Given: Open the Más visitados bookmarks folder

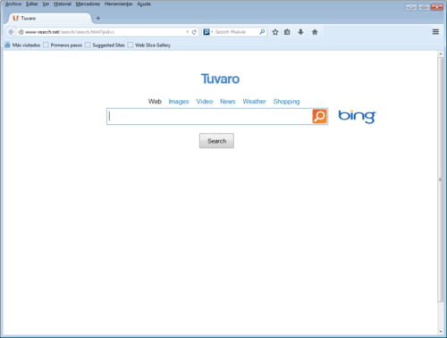Looking at the screenshot, I should pos(22,45).
